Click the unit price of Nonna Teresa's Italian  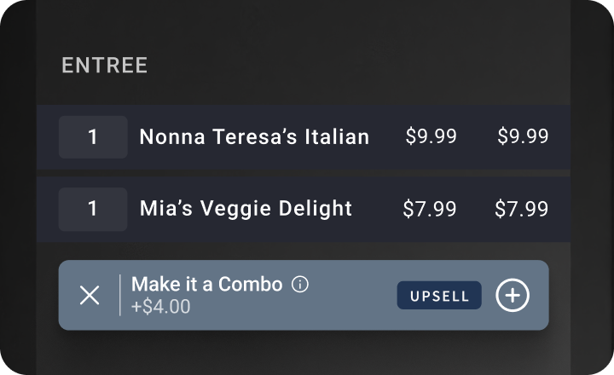pos(432,136)
